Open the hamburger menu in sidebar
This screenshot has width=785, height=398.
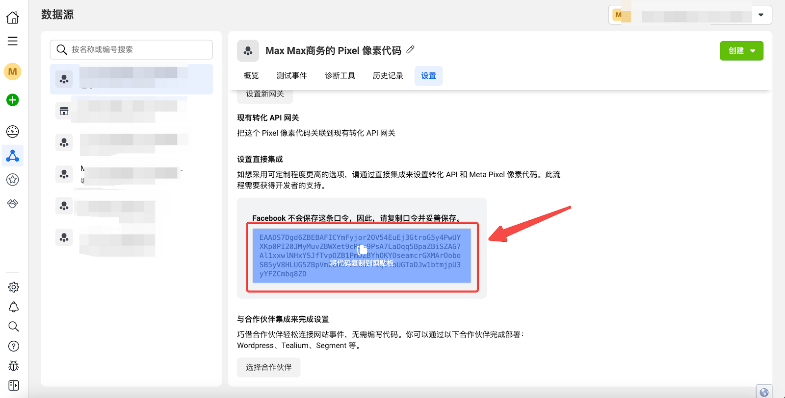pyautogui.click(x=13, y=41)
